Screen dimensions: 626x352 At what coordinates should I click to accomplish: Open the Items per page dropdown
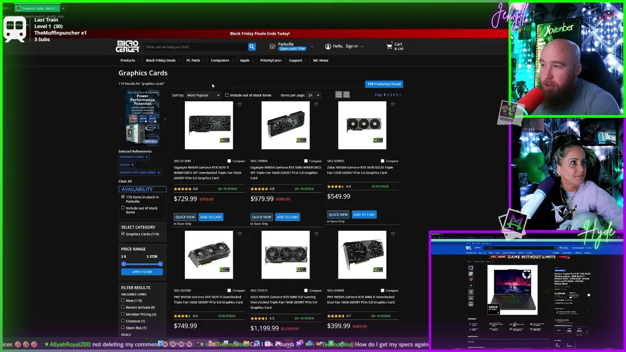pos(313,95)
